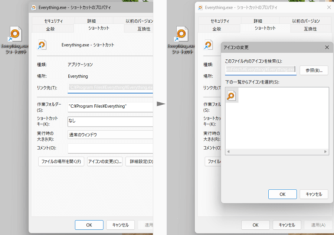Pick the magnifier icon in the icon list
Screen dimensions: 334x235
tap(231, 95)
